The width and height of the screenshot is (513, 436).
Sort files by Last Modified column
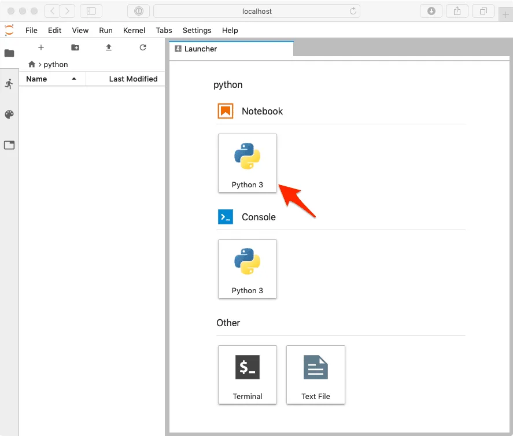[x=126, y=79]
